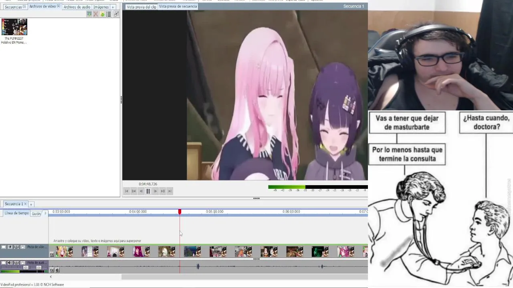This screenshot has height=288, width=513.
Task: Adjust the audio track volume slider
Action: tap(26, 268)
